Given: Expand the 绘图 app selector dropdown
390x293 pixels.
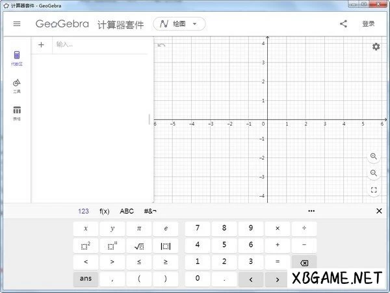Looking at the screenshot, I should [x=179, y=24].
